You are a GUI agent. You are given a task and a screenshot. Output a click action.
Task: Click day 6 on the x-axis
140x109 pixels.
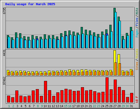[30, 106]
